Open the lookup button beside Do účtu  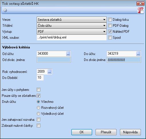point(138,54)
